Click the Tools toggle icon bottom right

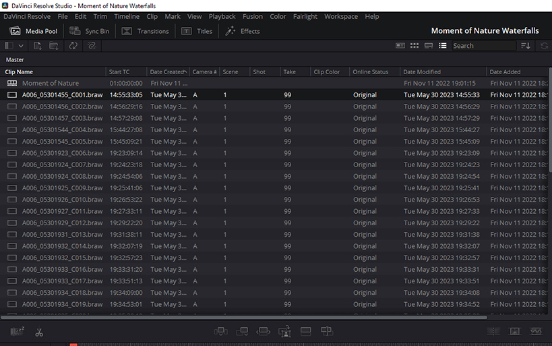[493, 332]
